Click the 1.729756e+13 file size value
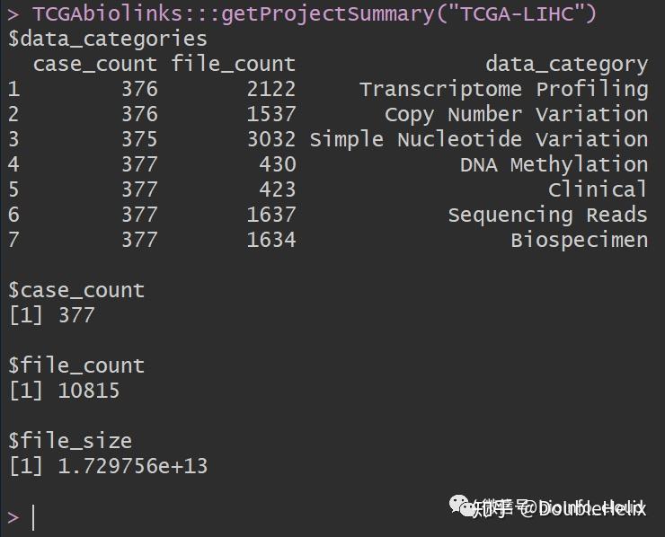 tap(132, 466)
